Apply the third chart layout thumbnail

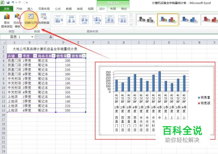click(84, 20)
